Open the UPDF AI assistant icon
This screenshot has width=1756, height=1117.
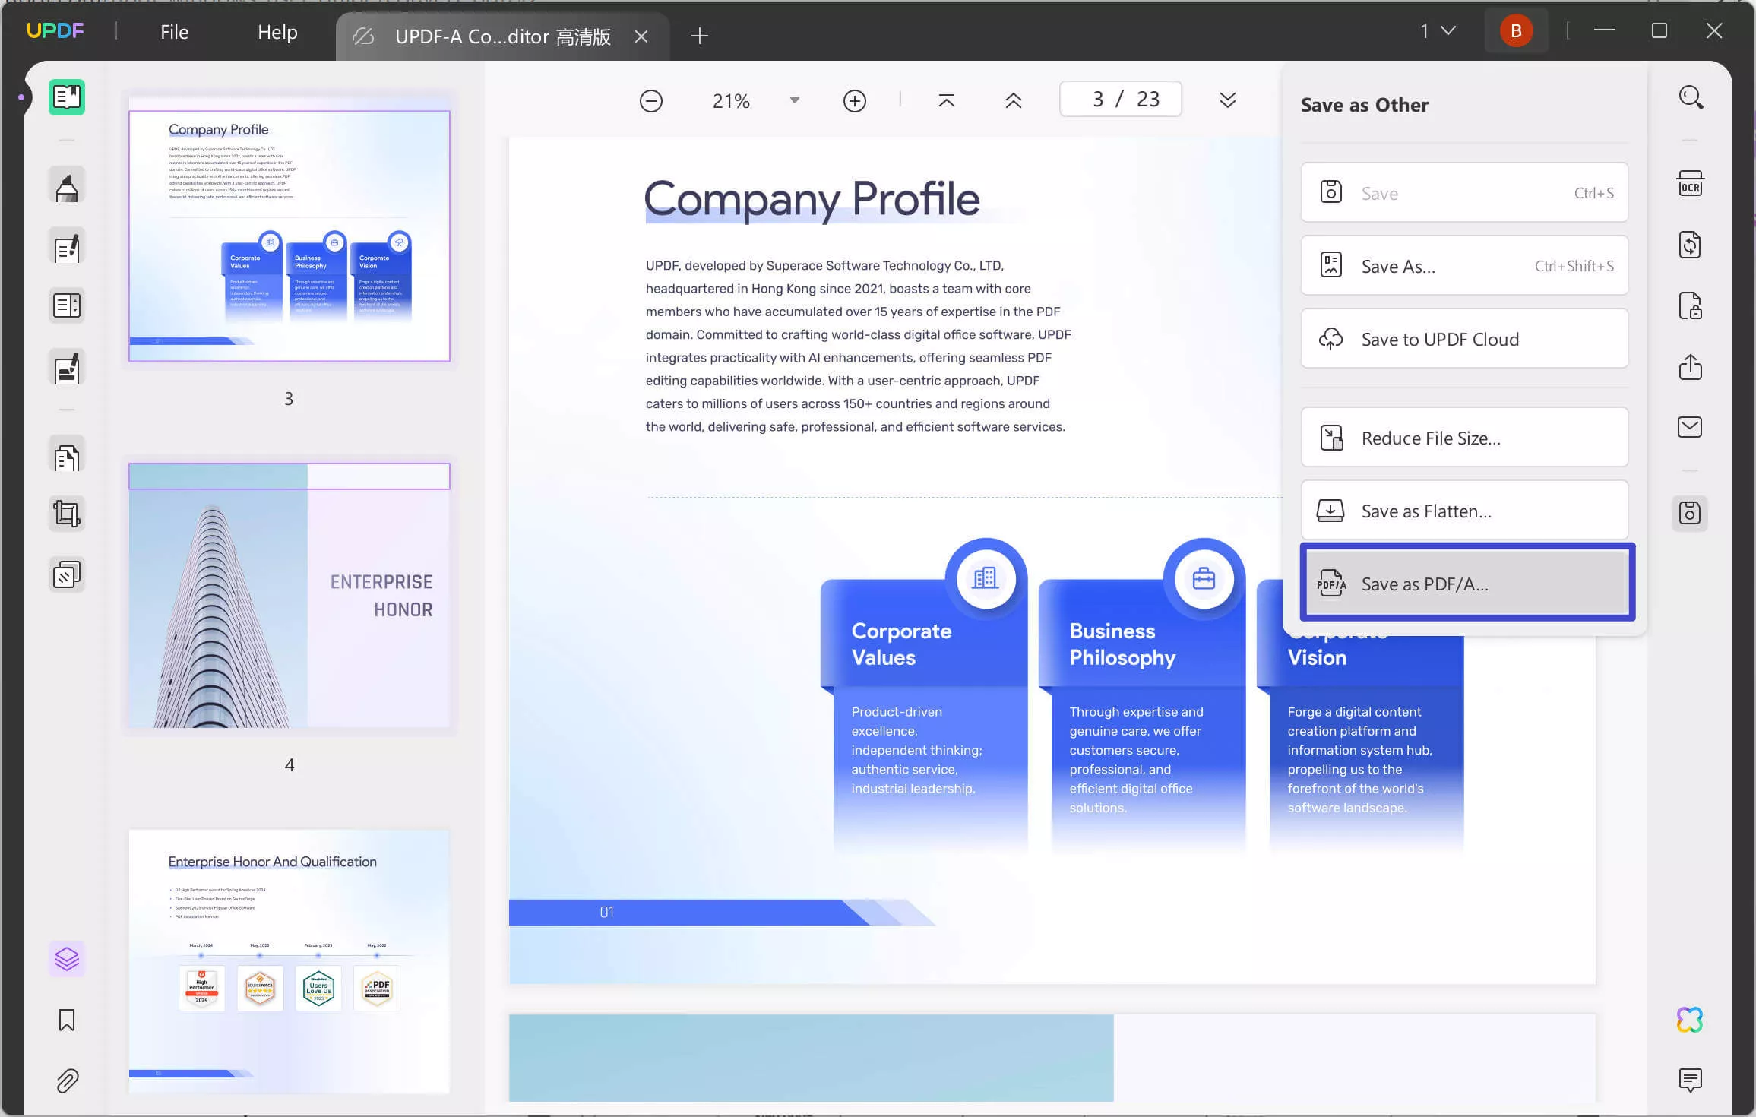coord(1691,1020)
